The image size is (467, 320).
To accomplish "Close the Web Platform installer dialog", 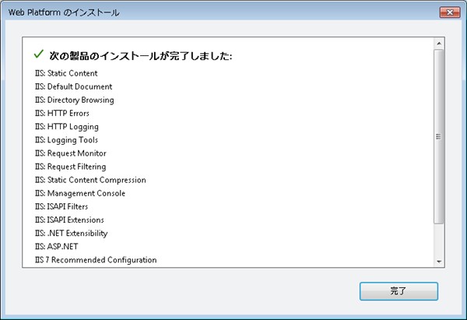I will (448, 12).
